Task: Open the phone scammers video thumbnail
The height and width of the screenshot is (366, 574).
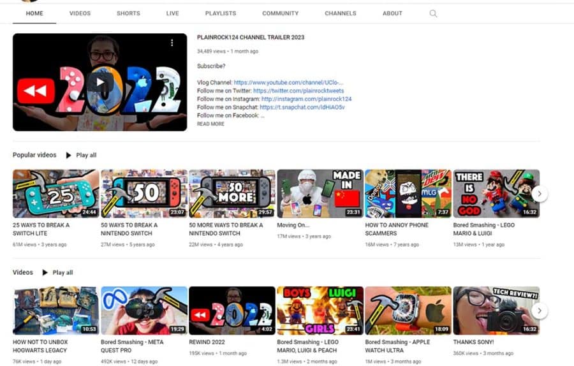Action: point(408,194)
